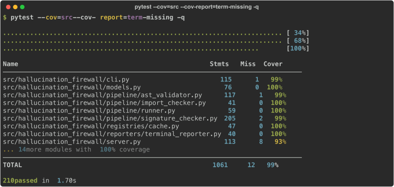Click the Miss column header
Image resolution: width=394 pixels, height=187 pixels.
[248, 64]
